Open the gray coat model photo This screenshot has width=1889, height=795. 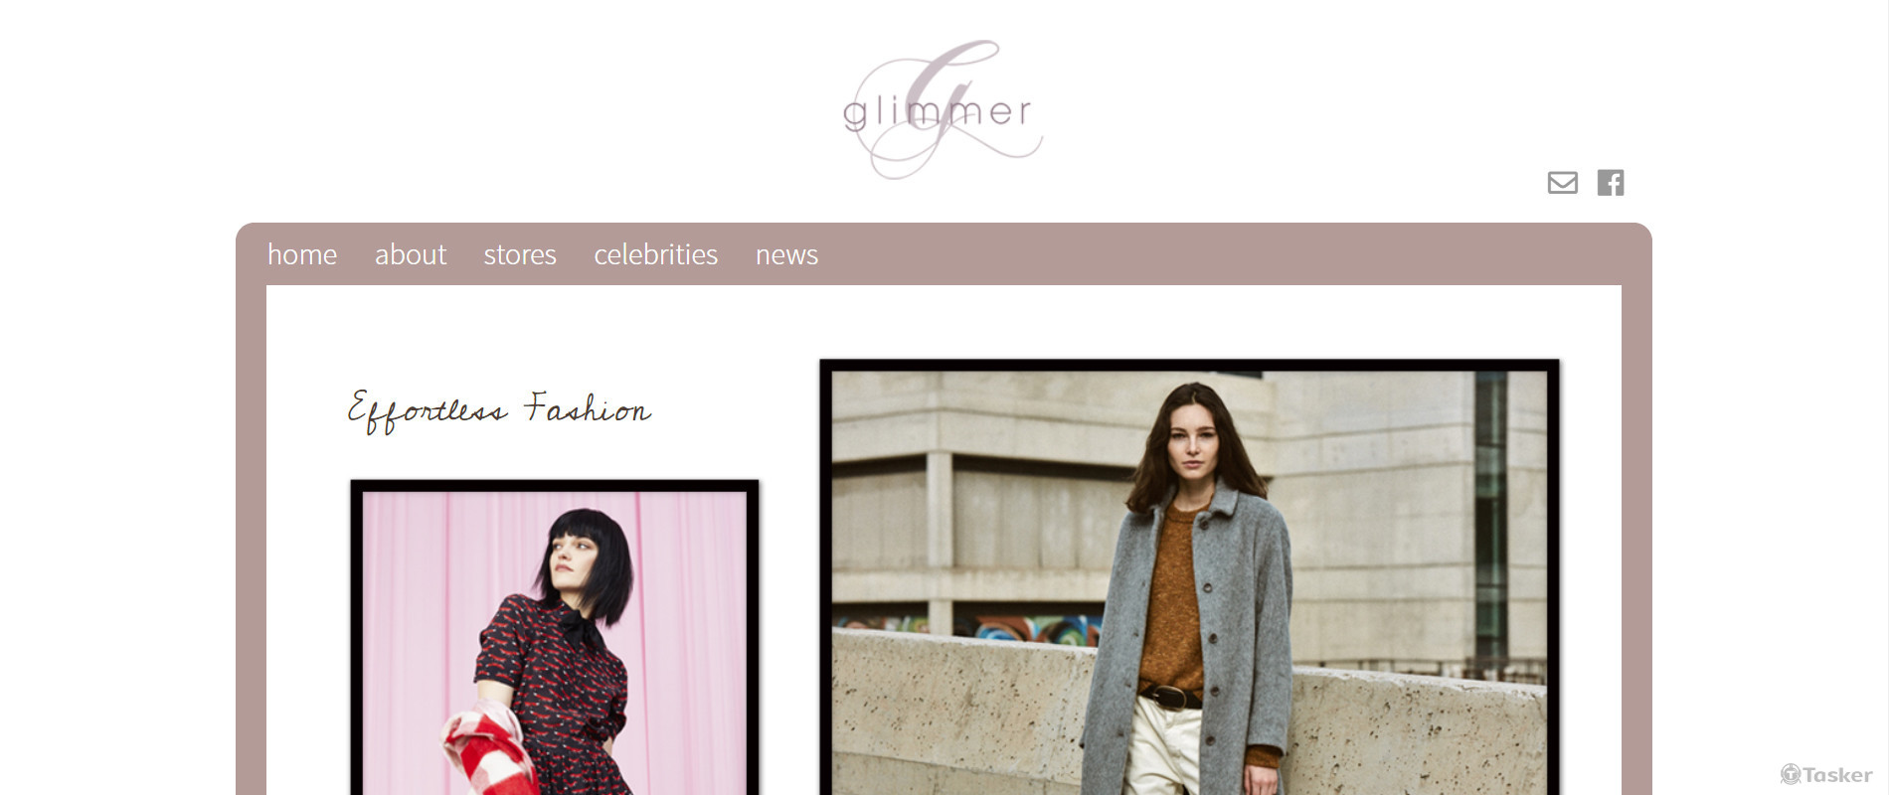(1189, 577)
